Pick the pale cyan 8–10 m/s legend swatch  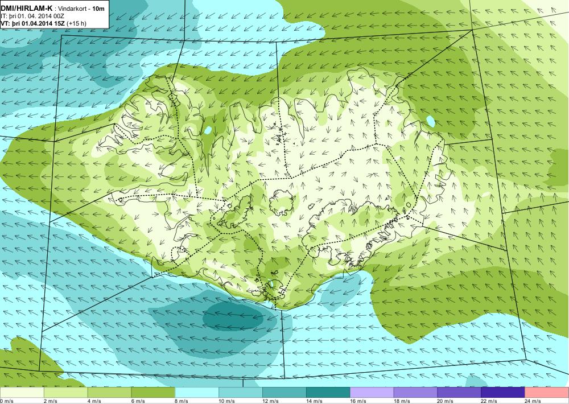coord(197,393)
